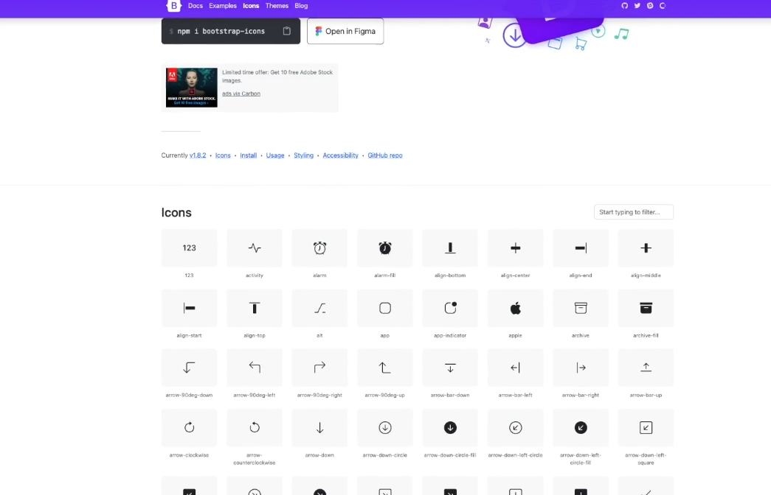Go to the Styling link
This screenshot has width=771, height=495.
(x=303, y=155)
